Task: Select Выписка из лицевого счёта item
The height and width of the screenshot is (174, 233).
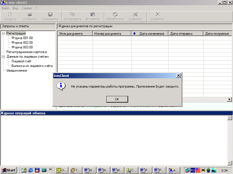Action: [32, 66]
